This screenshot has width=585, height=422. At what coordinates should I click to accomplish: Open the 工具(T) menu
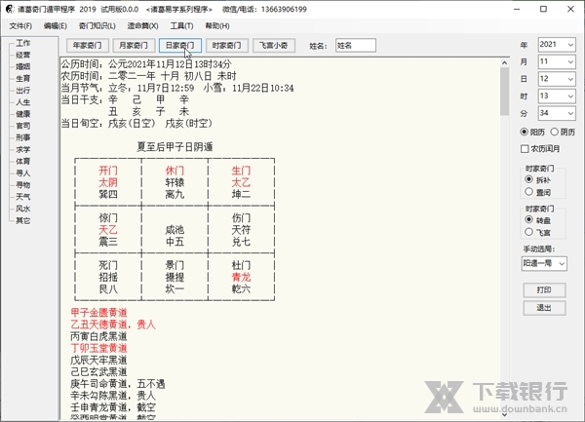click(181, 25)
